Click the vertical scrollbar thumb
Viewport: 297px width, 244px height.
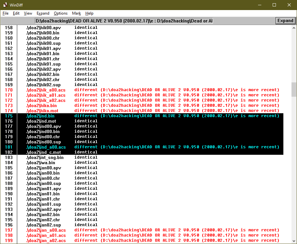(294, 89)
